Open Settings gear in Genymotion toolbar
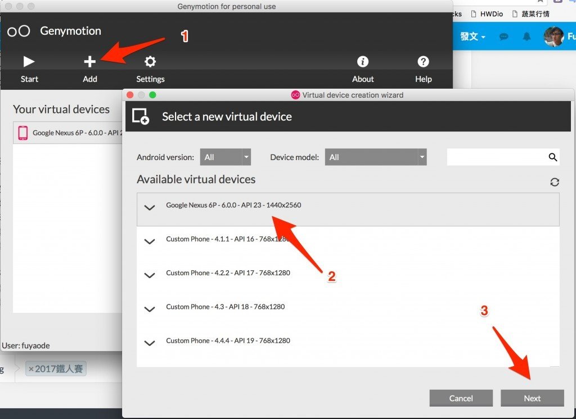The width and height of the screenshot is (576, 419). 150,62
